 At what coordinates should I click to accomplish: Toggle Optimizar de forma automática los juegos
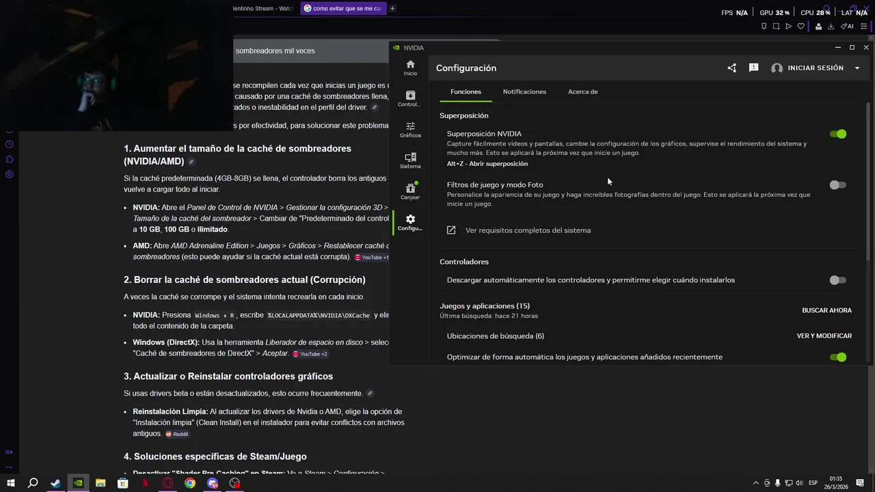[837, 357]
